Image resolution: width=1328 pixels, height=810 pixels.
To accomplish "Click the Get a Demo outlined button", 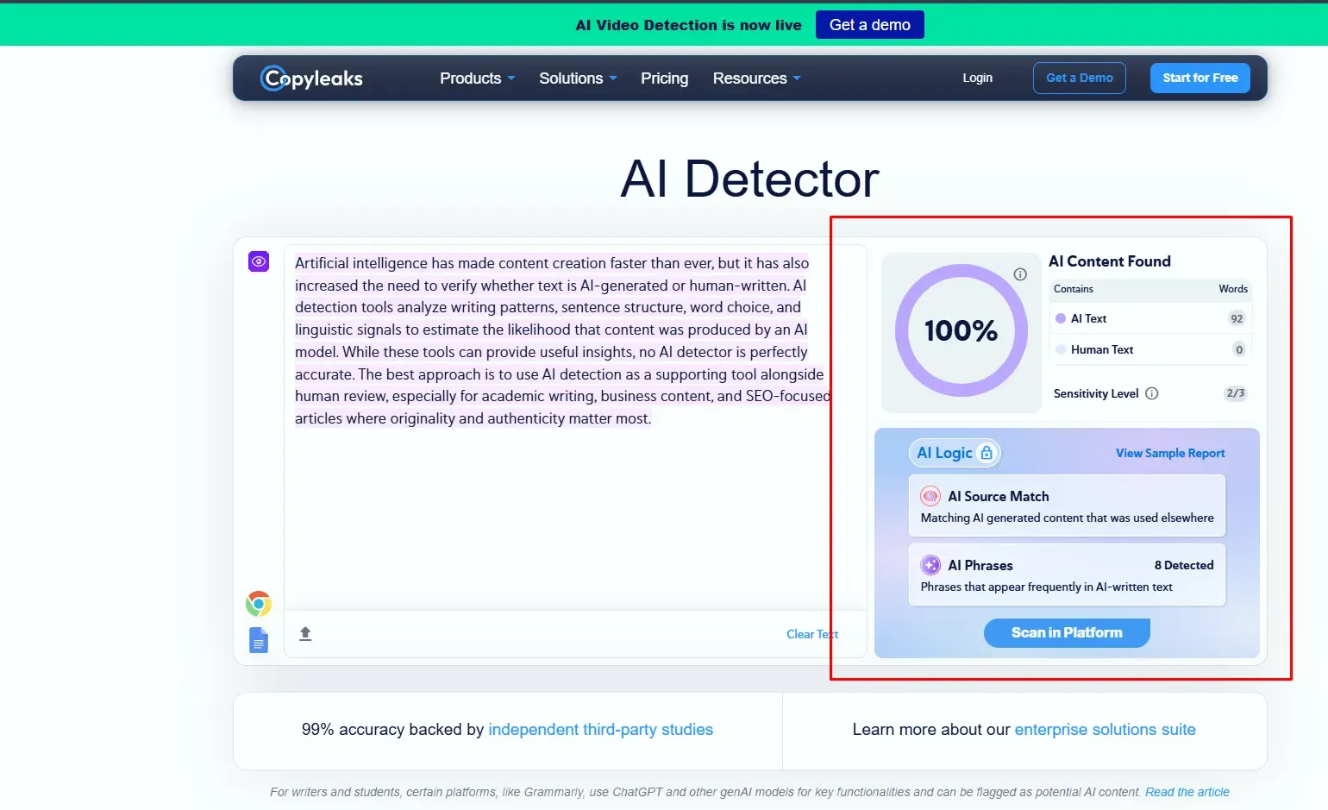I will click(x=1080, y=78).
